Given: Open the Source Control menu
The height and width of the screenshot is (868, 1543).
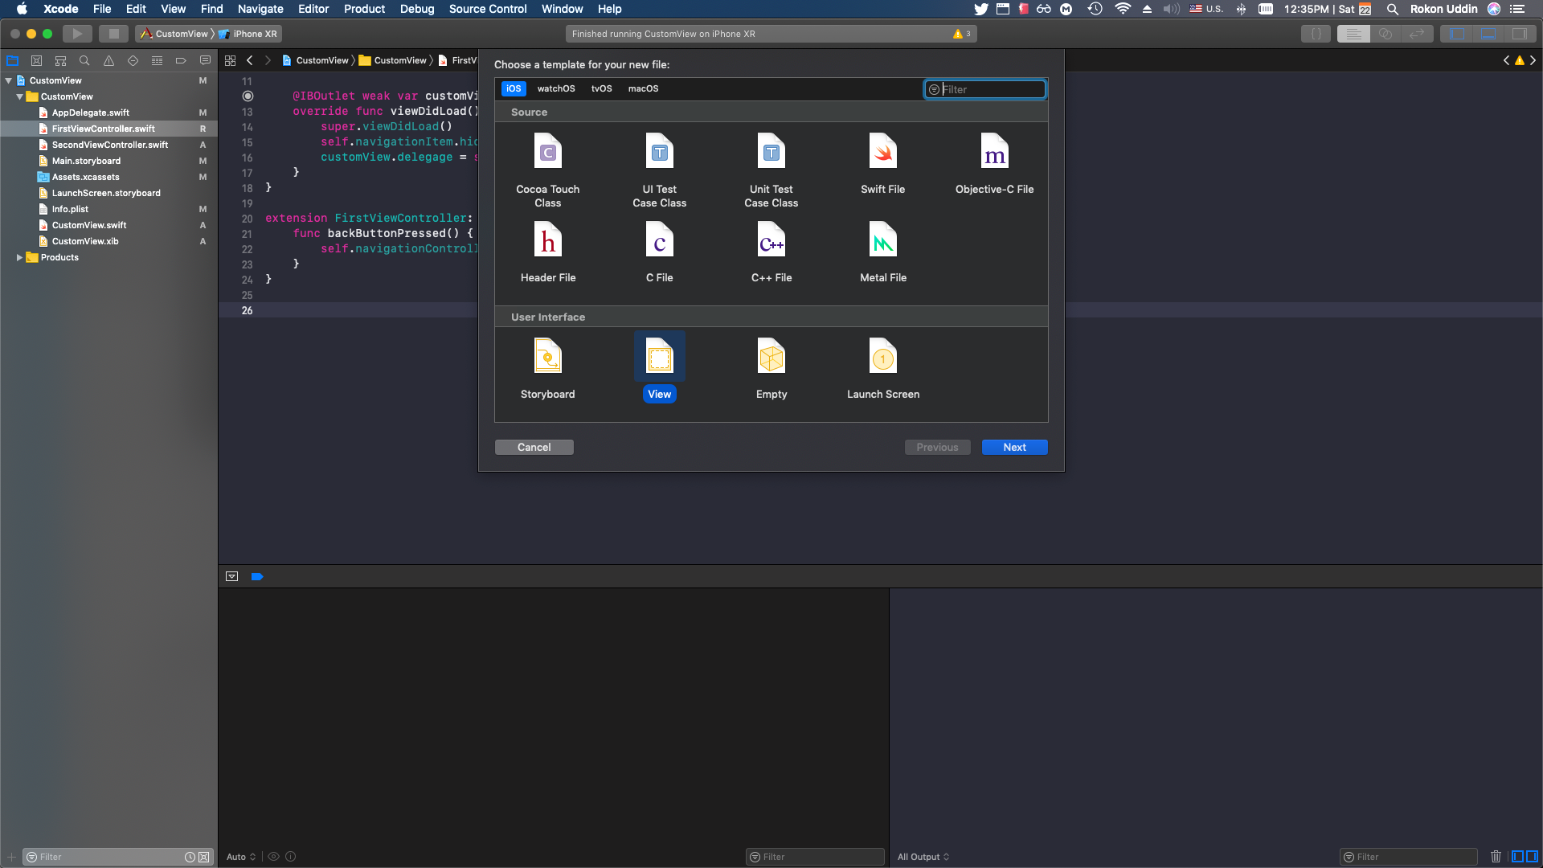Looking at the screenshot, I should click(x=487, y=9).
